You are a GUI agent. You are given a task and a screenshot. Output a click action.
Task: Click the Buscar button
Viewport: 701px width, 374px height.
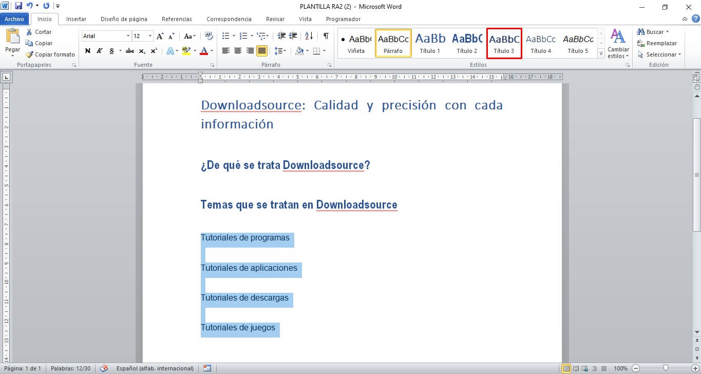point(653,32)
